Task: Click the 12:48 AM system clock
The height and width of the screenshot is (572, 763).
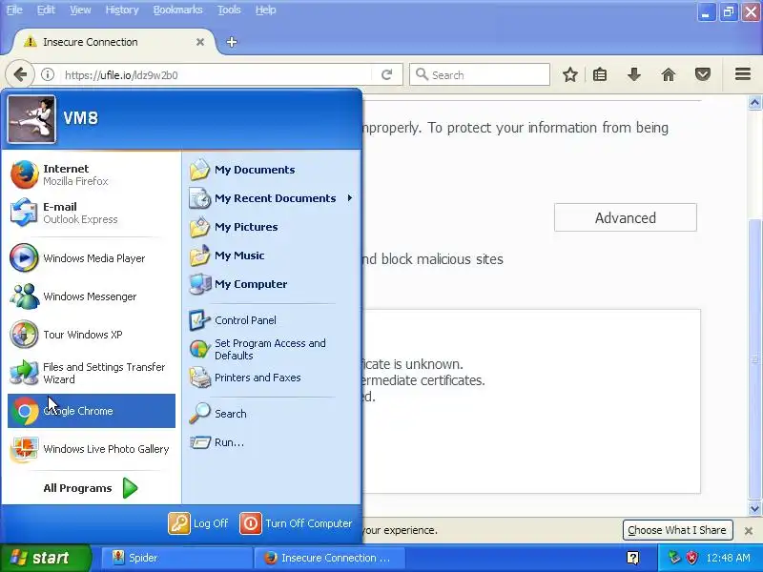Action: pos(728,558)
